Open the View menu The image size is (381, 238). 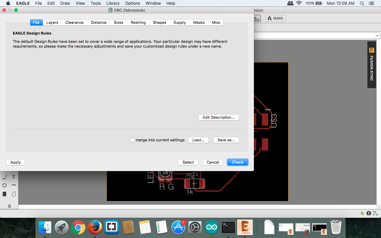(80, 3)
